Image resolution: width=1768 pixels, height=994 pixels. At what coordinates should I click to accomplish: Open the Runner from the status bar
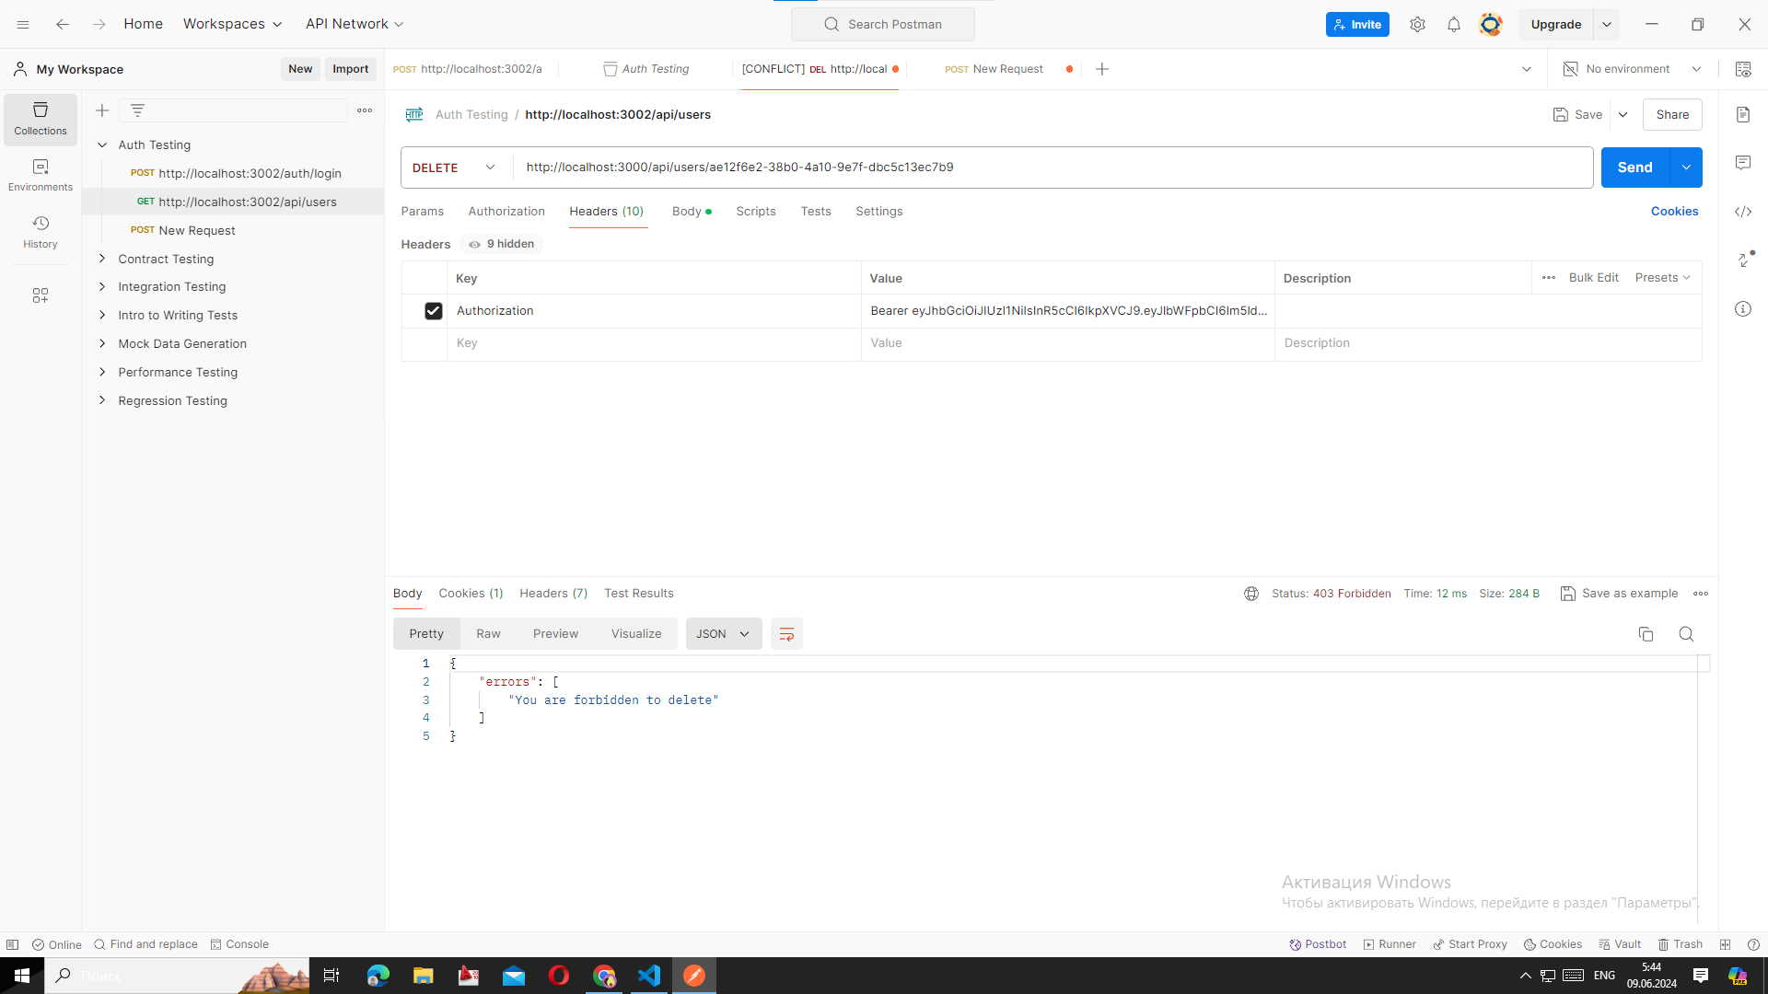point(1389,944)
